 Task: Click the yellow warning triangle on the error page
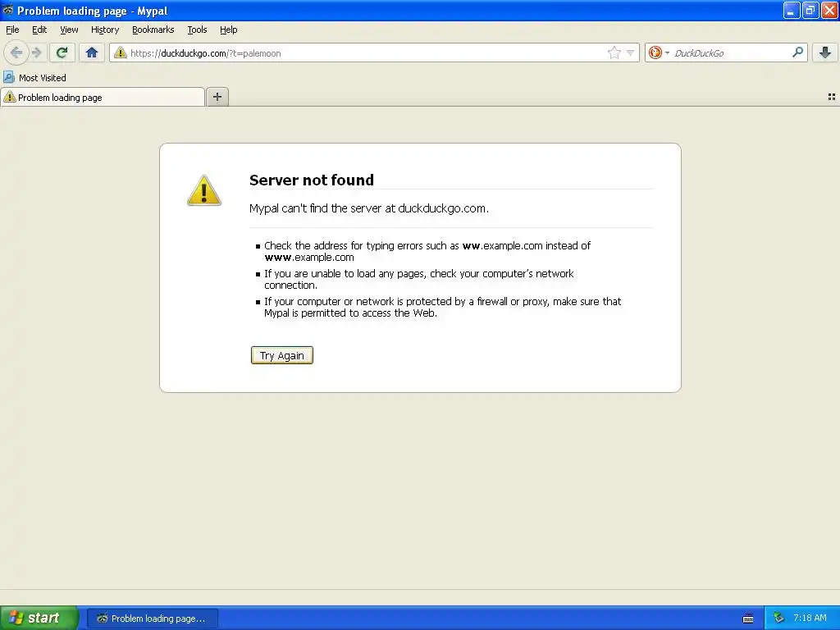coord(204,190)
